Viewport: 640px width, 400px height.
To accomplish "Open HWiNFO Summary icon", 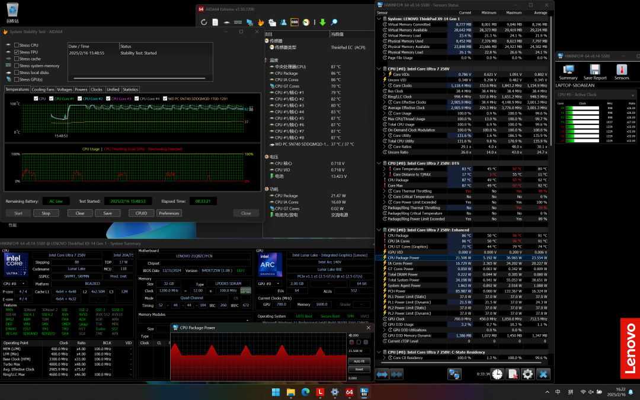I will (x=568, y=72).
